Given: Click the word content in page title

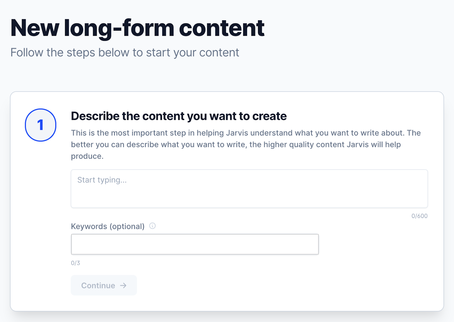Looking at the screenshot, I should [222, 28].
